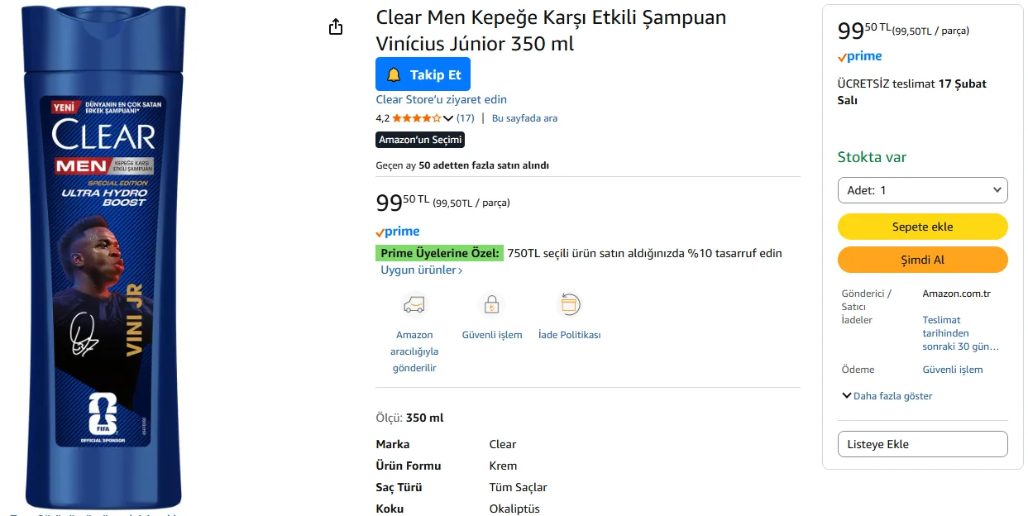Open the Adet quantity dropdown
The height and width of the screenshot is (516, 1028).
click(x=922, y=190)
